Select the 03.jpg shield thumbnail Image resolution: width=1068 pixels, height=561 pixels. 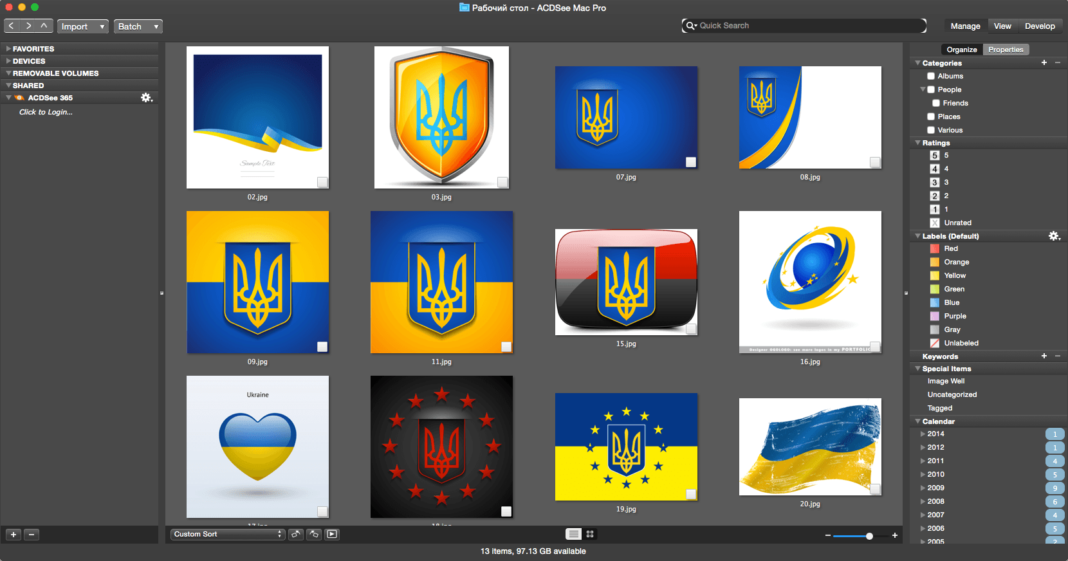[x=441, y=117]
